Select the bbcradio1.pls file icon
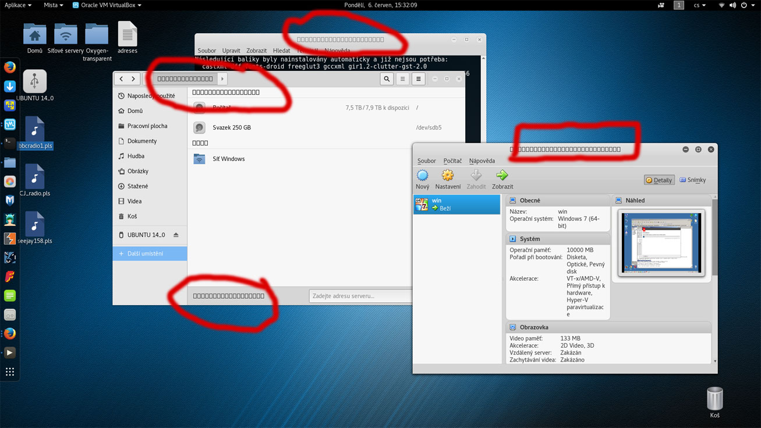This screenshot has width=761, height=428. 35,133
